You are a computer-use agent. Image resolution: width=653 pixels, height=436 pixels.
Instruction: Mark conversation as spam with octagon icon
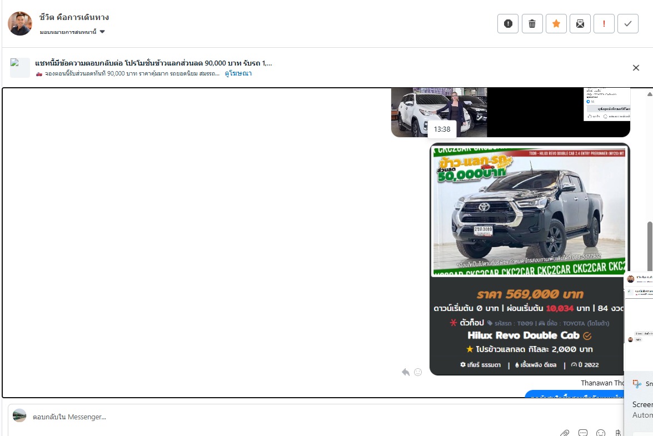(507, 24)
